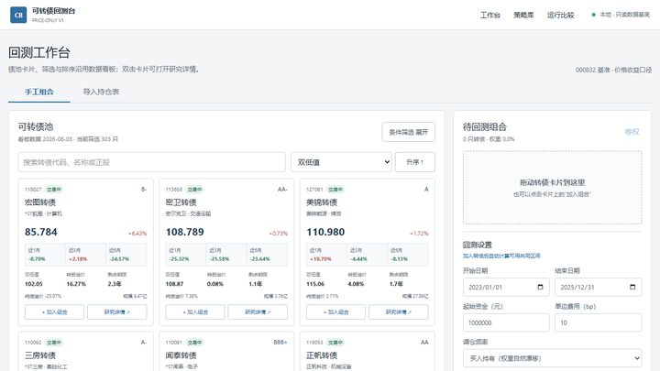Click the price 85.784
This screenshot has height=371, width=660.
click(41, 232)
